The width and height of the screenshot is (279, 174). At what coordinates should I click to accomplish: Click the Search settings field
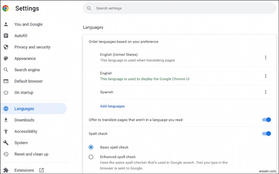tap(180, 8)
